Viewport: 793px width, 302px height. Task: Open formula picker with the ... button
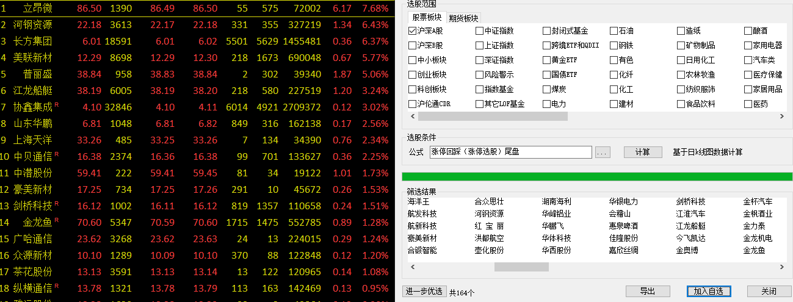pyautogui.click(x=603, y=152)
